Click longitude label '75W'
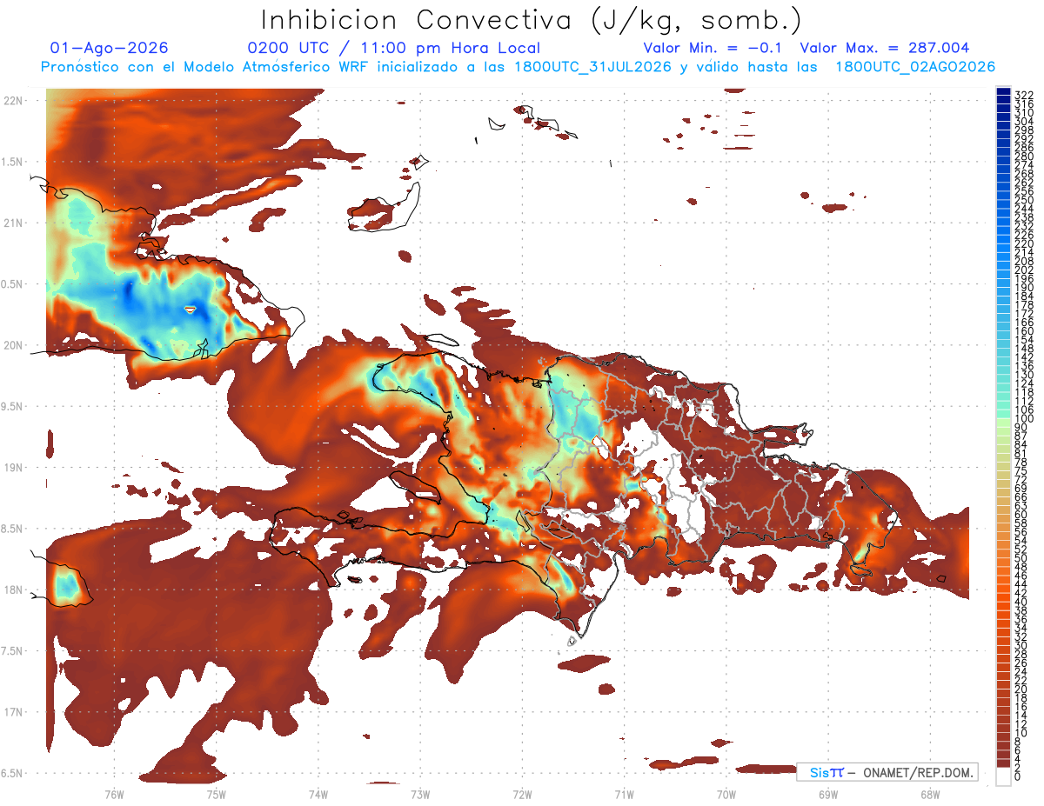1044x806 pixels. pyautogui.click(x=217, y=793)
